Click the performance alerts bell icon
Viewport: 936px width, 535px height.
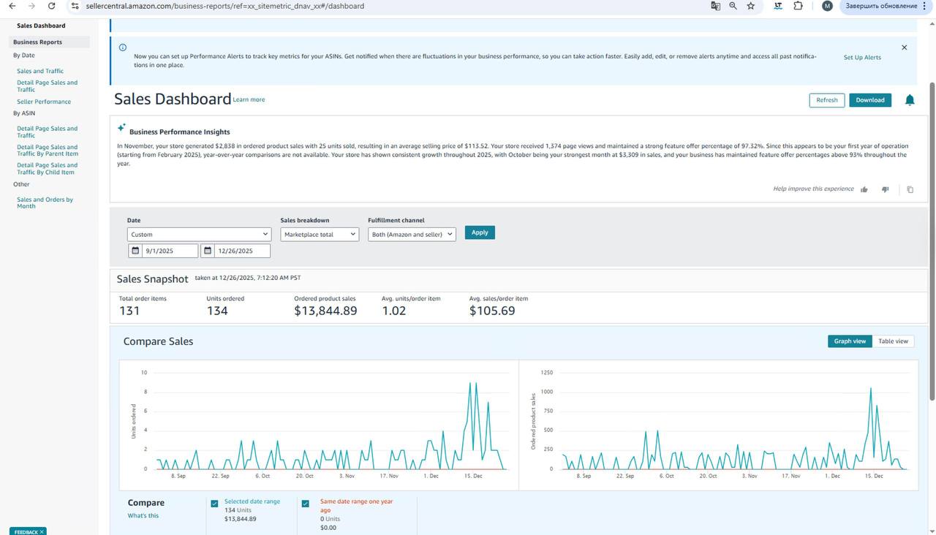click(910, 100)
